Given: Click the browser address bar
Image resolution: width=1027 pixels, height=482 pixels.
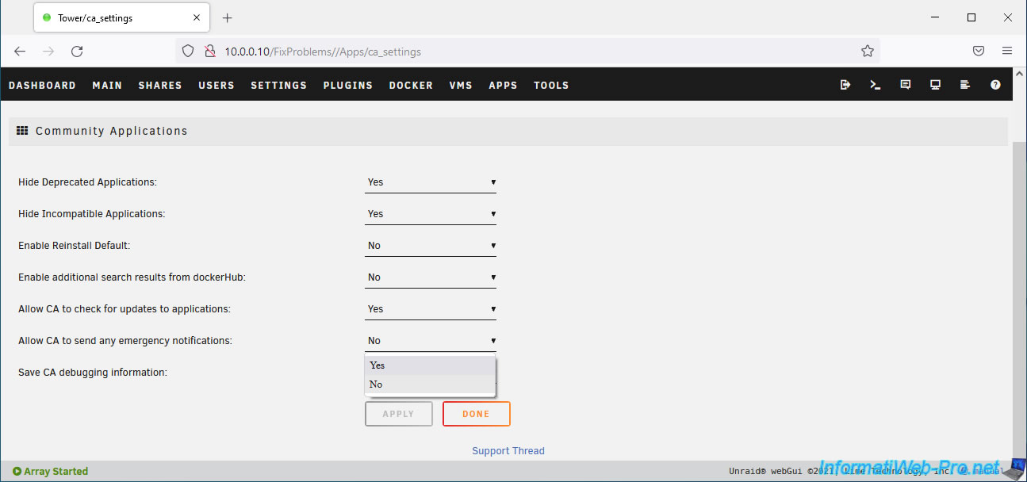Looking at the screenshot, I should coord(523,52).
